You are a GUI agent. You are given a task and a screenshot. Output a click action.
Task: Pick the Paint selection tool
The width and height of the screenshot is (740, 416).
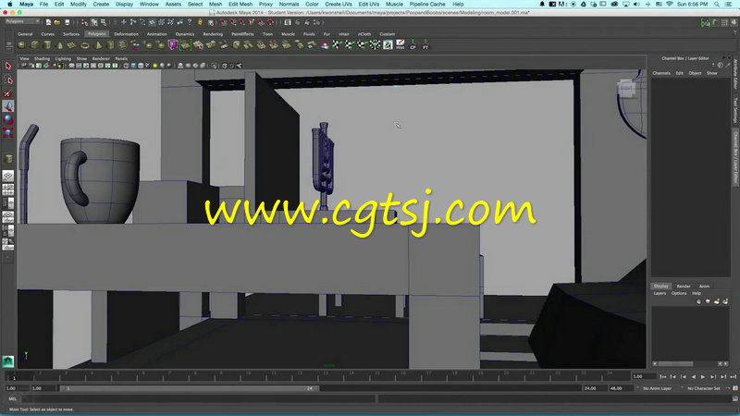[x=8, y=93]
